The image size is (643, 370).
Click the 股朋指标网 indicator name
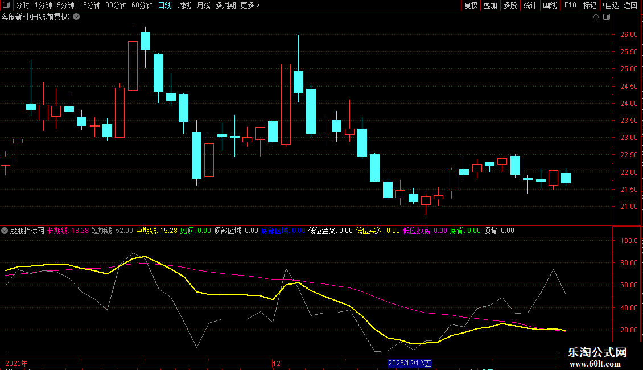click(x=27, y=231)
